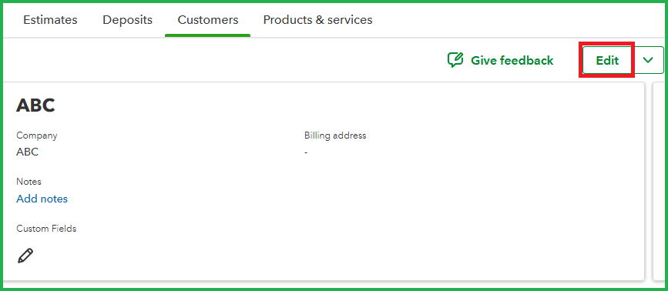Switch to the Deposits tab
Screen dimensions: 668x291
127,19
